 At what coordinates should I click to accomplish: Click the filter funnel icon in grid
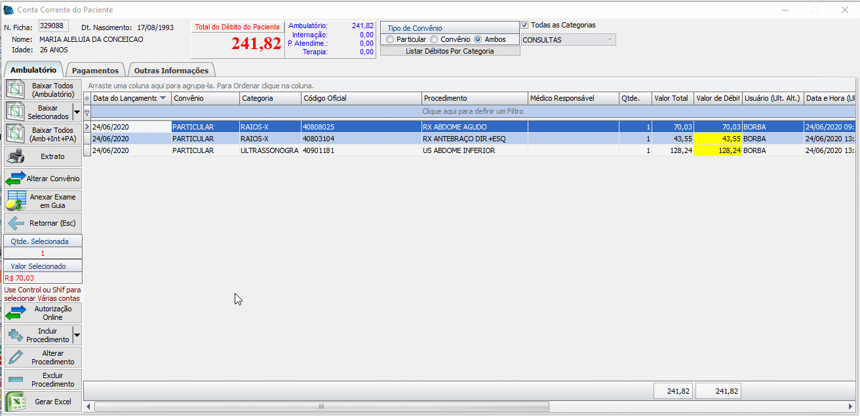tap(87, 112)
